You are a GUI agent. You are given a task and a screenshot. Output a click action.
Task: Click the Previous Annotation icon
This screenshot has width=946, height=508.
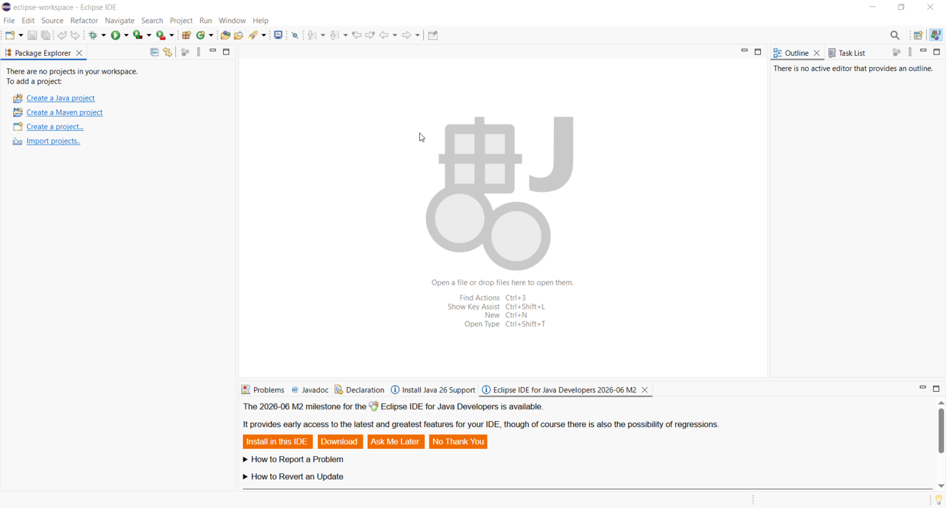(x=335, y=35)
